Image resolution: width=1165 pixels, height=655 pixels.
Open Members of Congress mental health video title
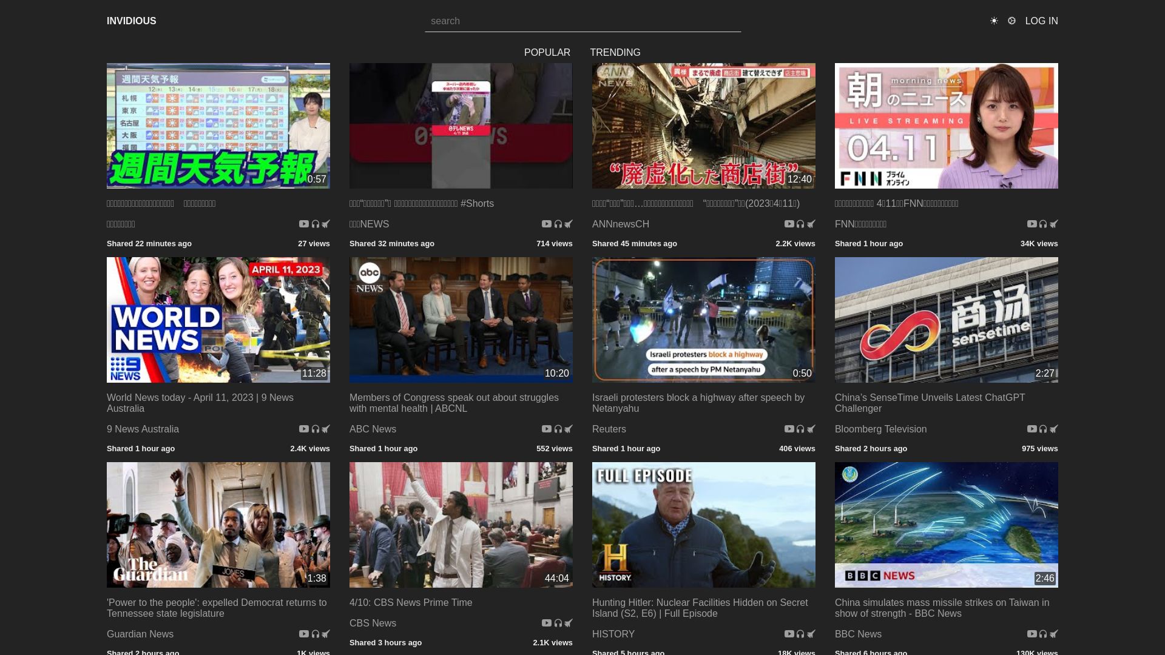[454, 403]
